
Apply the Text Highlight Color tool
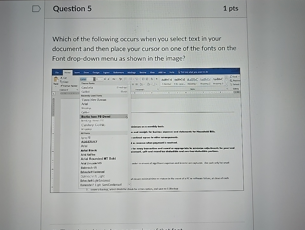coord(120,79)
